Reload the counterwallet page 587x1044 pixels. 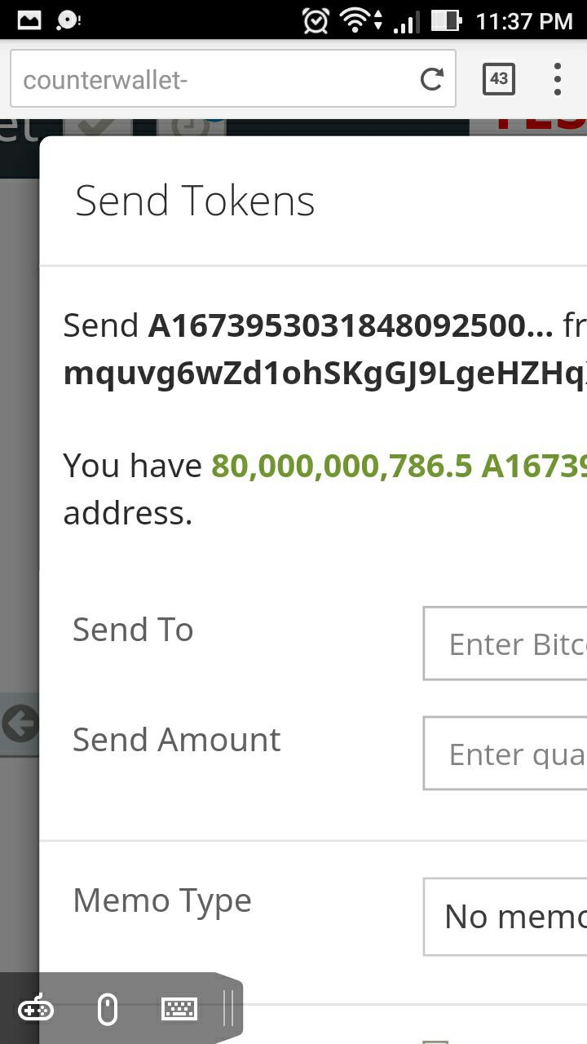pos(431,79)
